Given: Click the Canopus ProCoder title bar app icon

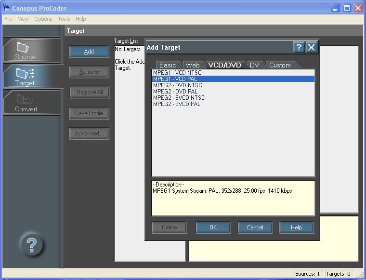Looking at the screenshot, I should (x=7, y=8).
